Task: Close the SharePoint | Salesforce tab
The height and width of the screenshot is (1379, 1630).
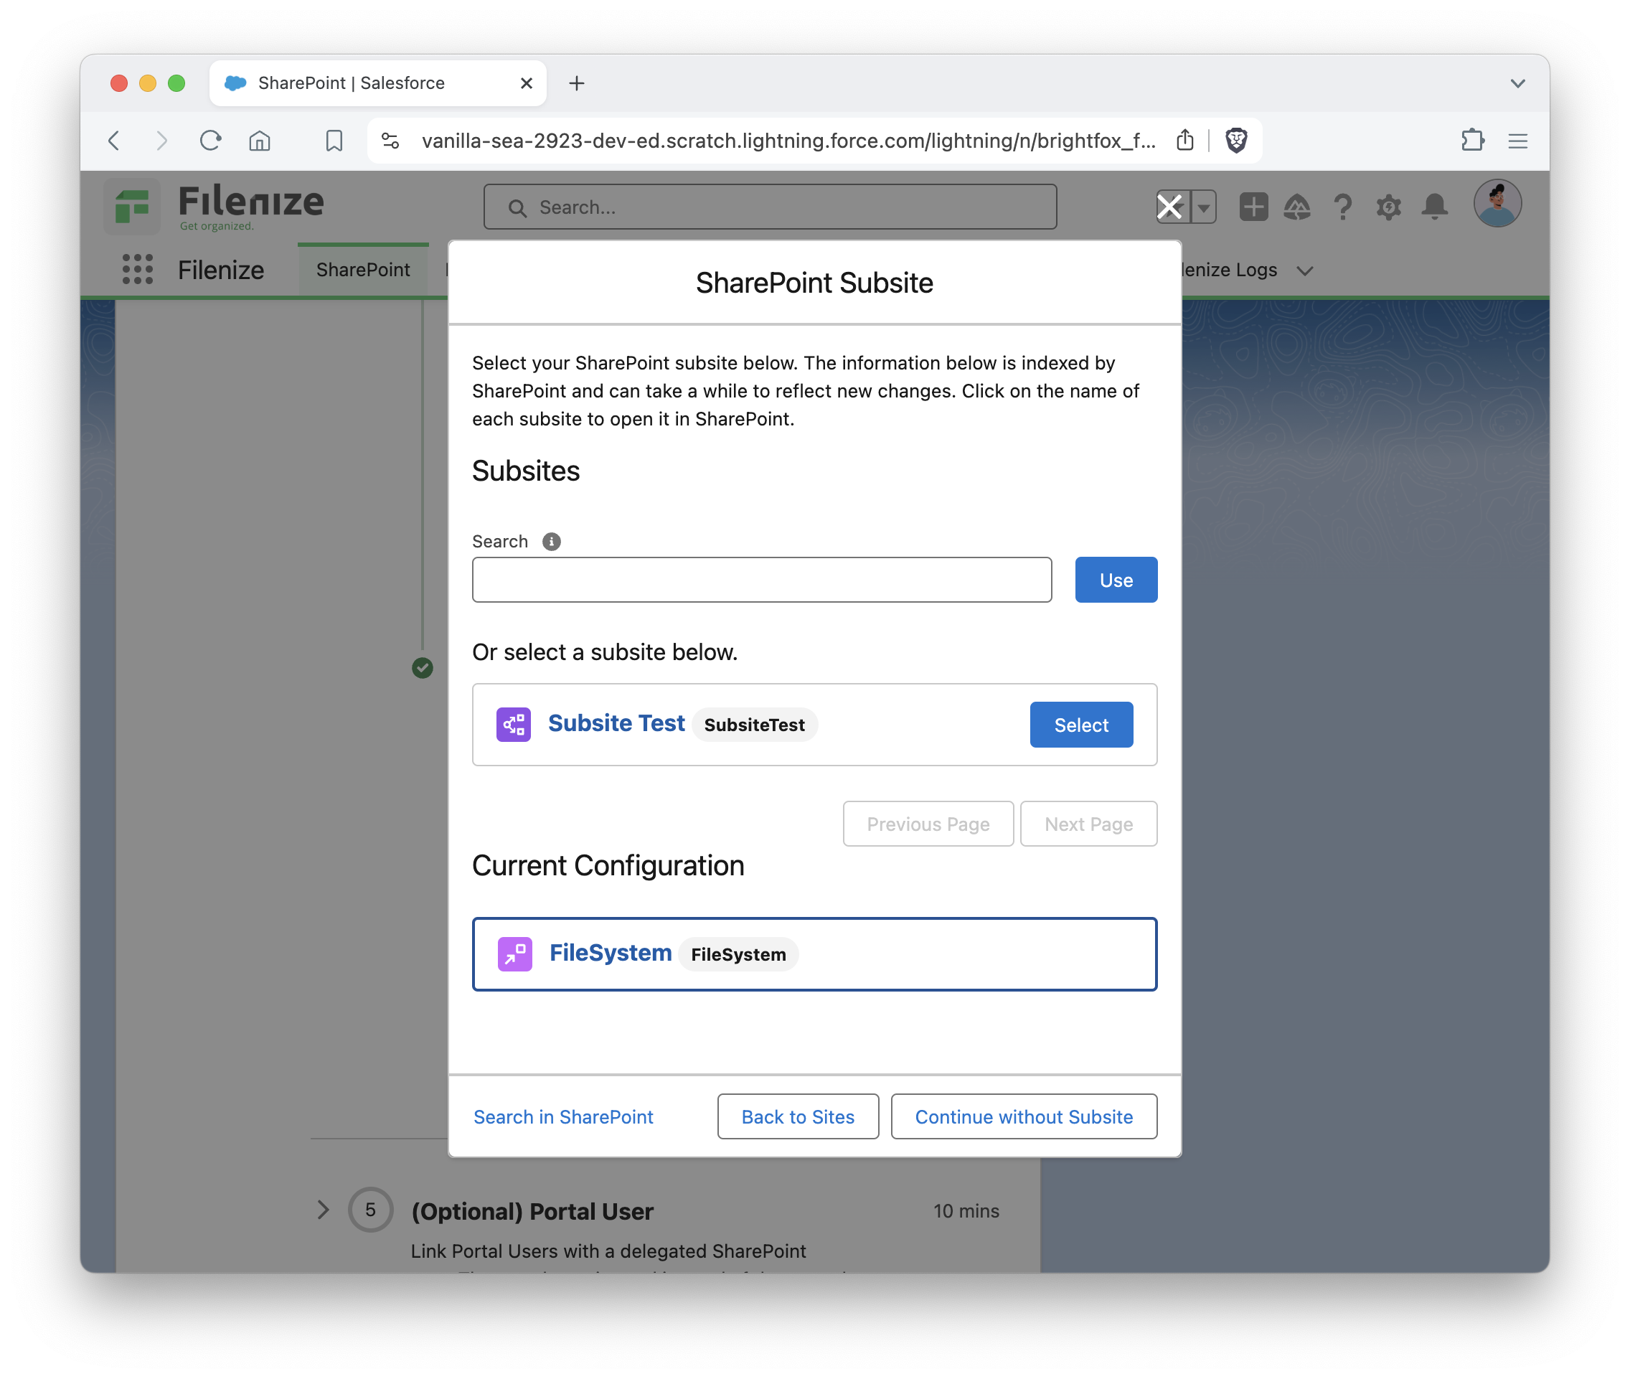Action: [527, 83]
